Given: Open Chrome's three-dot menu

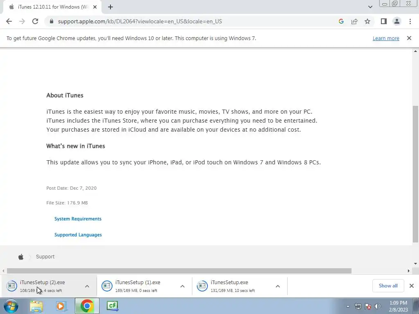Looking at the screenshot, I should point(410,21).
